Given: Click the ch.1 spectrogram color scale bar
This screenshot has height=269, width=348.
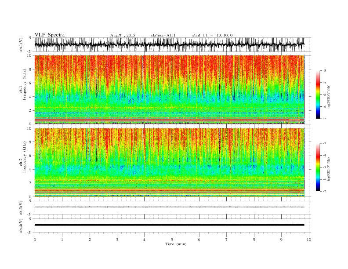Looking at the screenshot, I should (x=318, y=95).
